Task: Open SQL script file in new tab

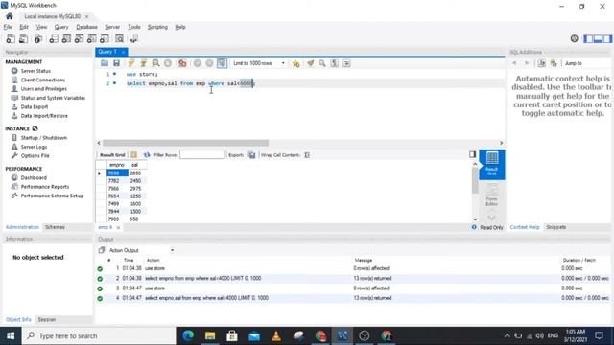Action: [x=23, y=38]
